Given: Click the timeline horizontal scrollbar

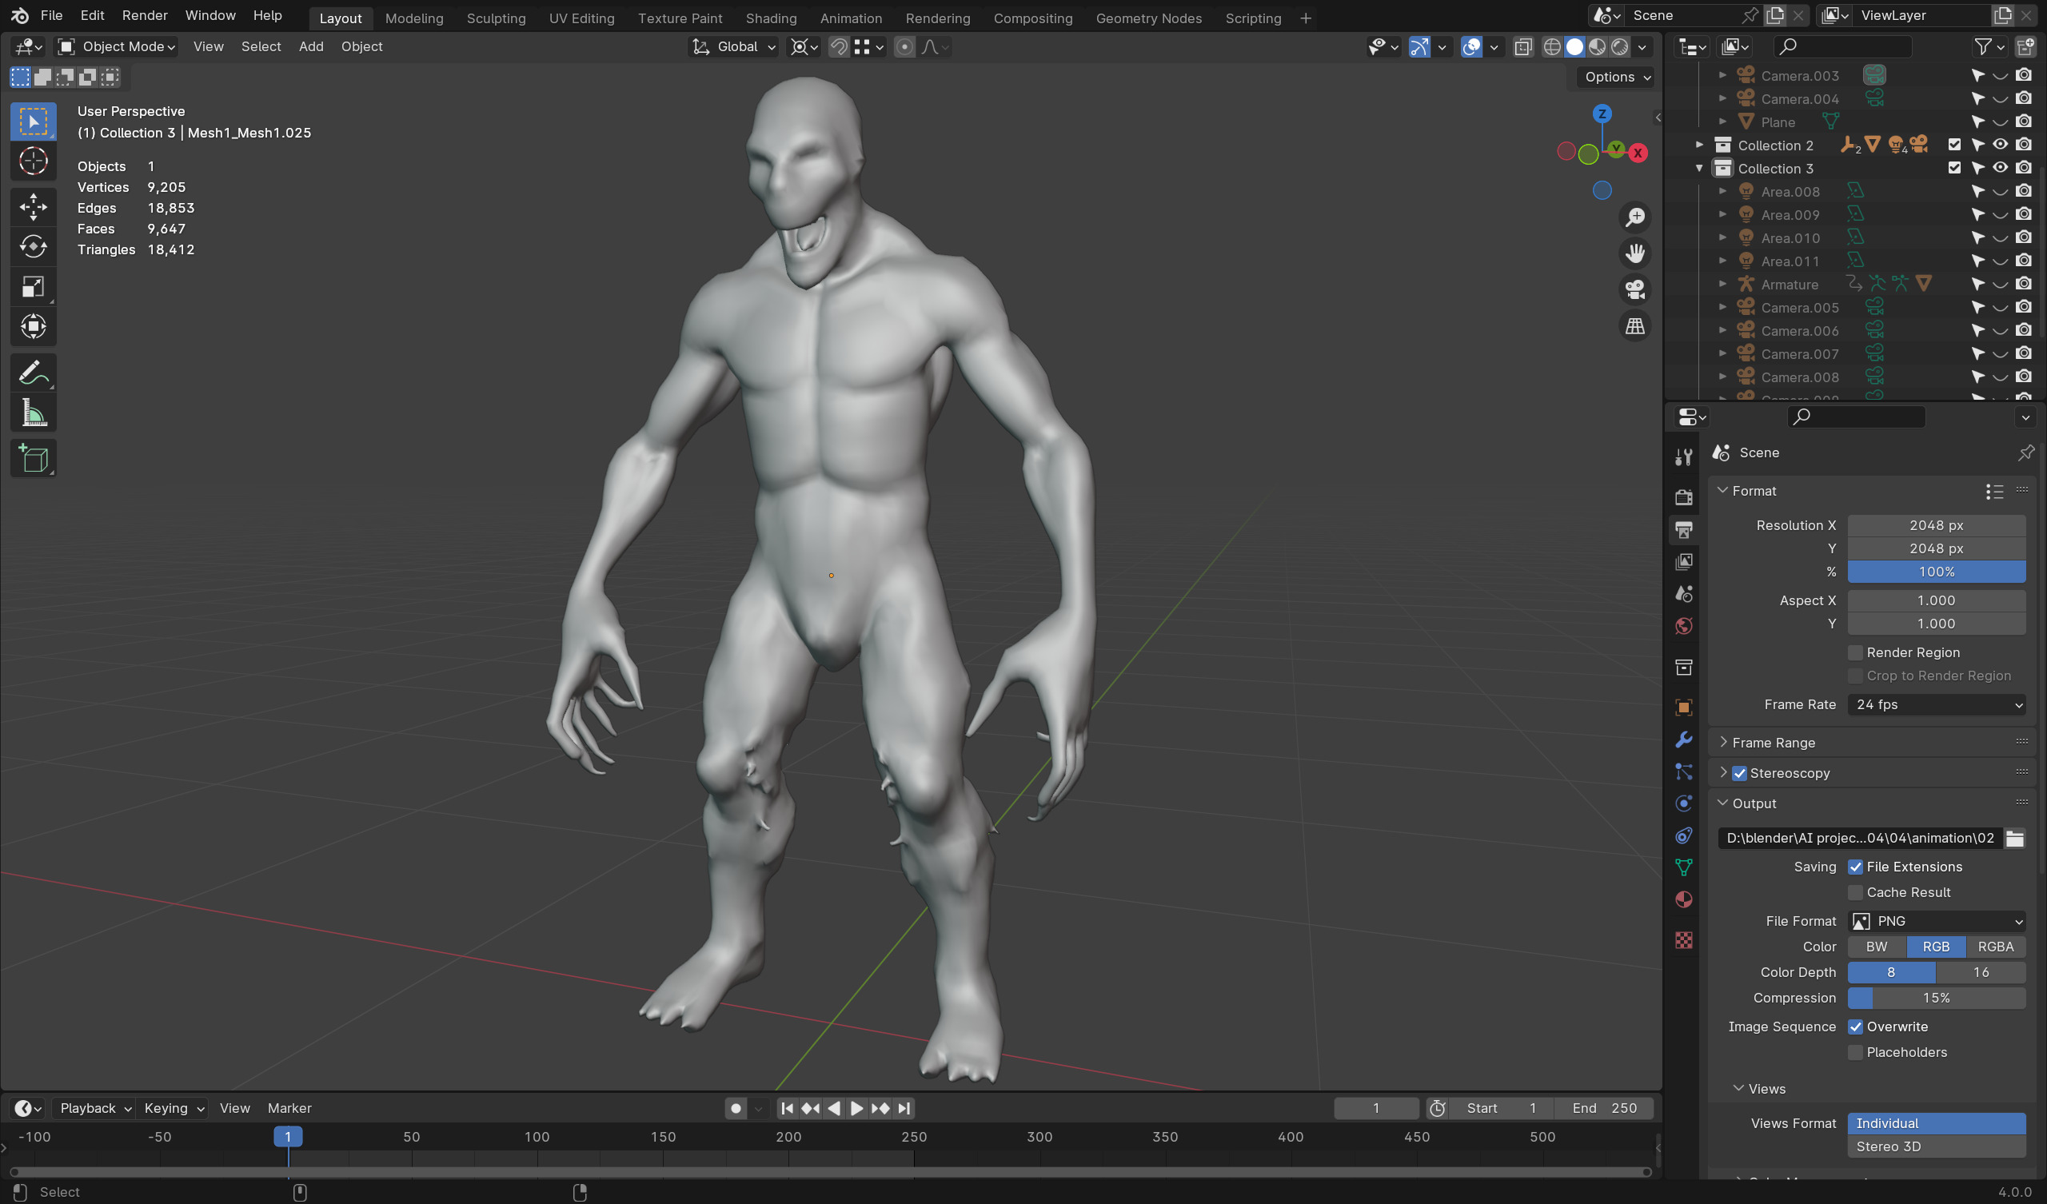Looking at the screenshot, I should (x=831, y=1171).
